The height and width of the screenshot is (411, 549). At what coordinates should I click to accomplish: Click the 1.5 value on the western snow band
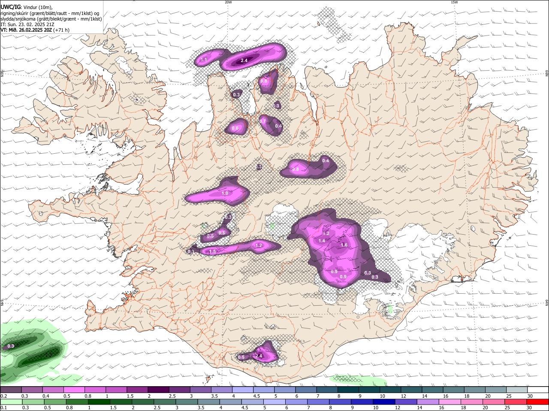coord(212,252)
